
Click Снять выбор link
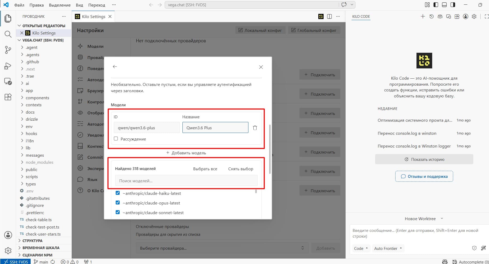coord(241,169)
